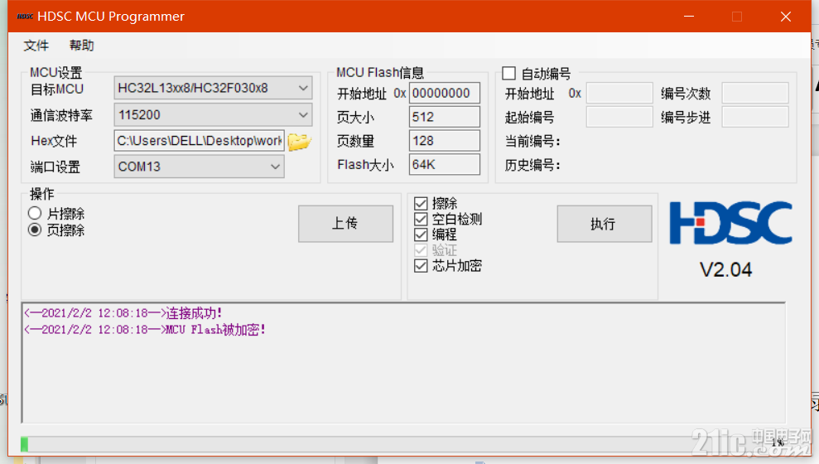Click the MCU Flash被加密 log line

pos(145,330)
